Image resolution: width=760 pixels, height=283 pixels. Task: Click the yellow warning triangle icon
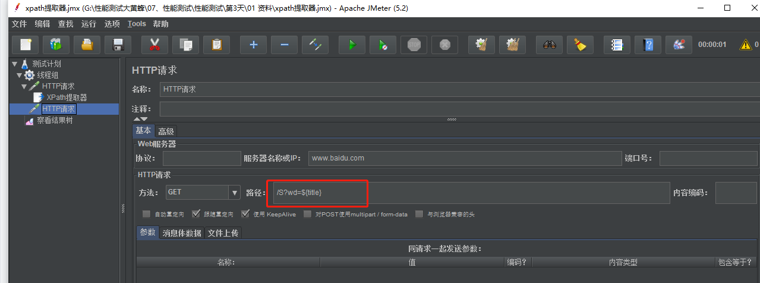[745, 45]
